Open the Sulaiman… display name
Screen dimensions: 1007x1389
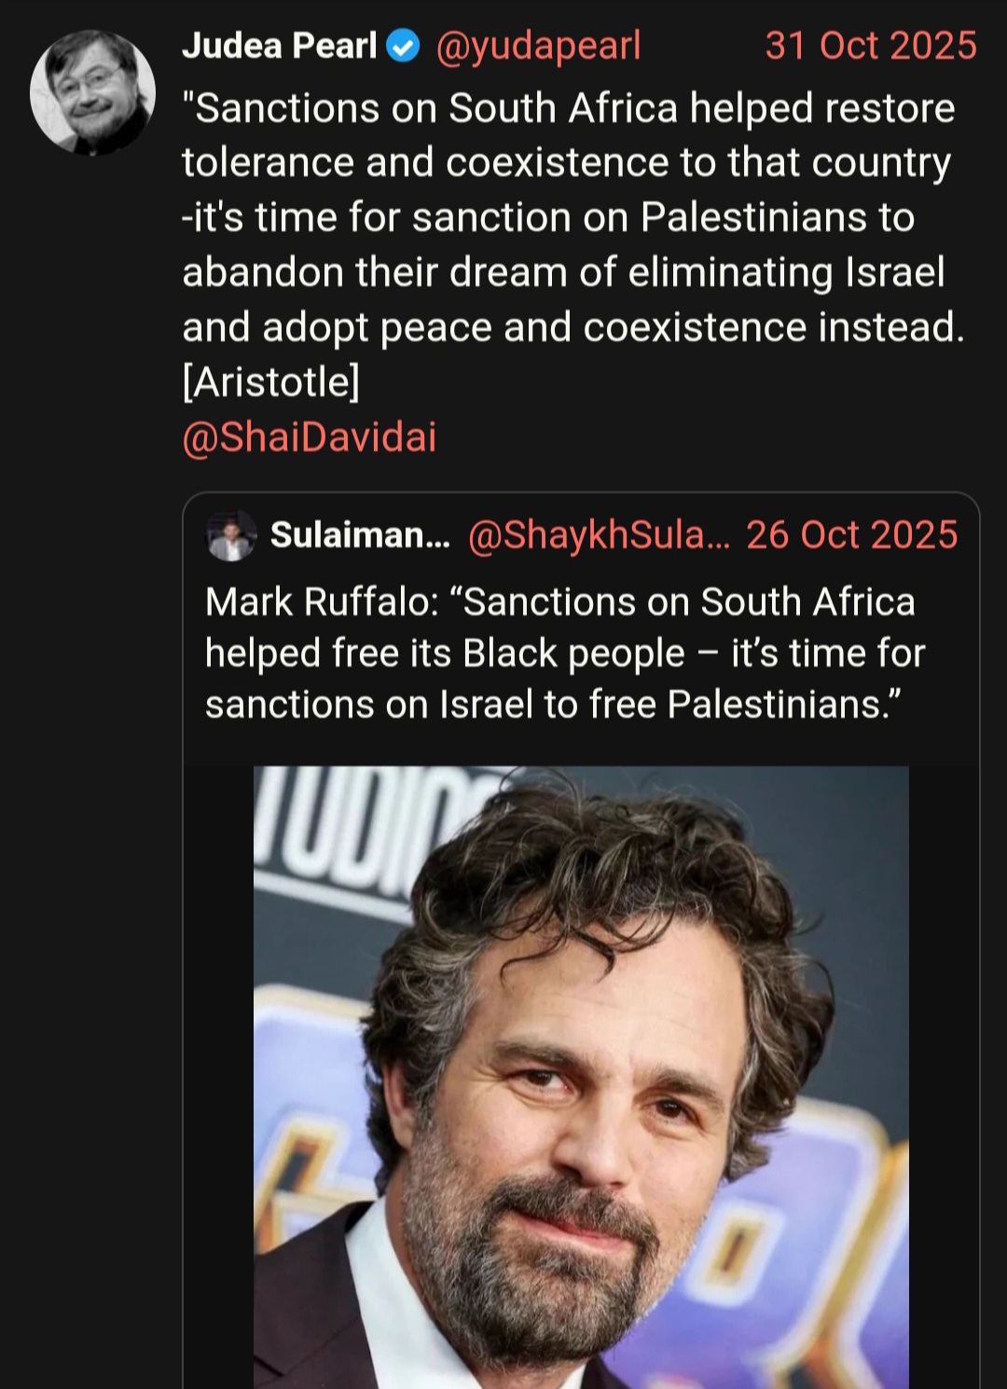360,535
